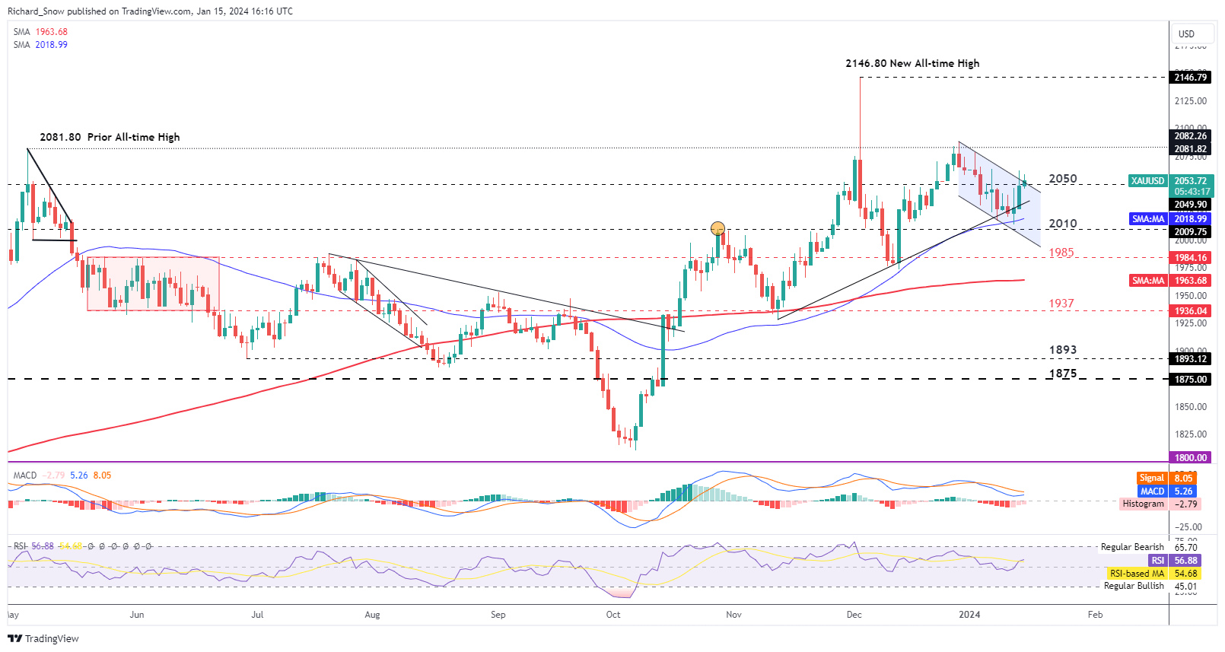
Task: Click the Nov label on time axis
Action: coord(733,615)
